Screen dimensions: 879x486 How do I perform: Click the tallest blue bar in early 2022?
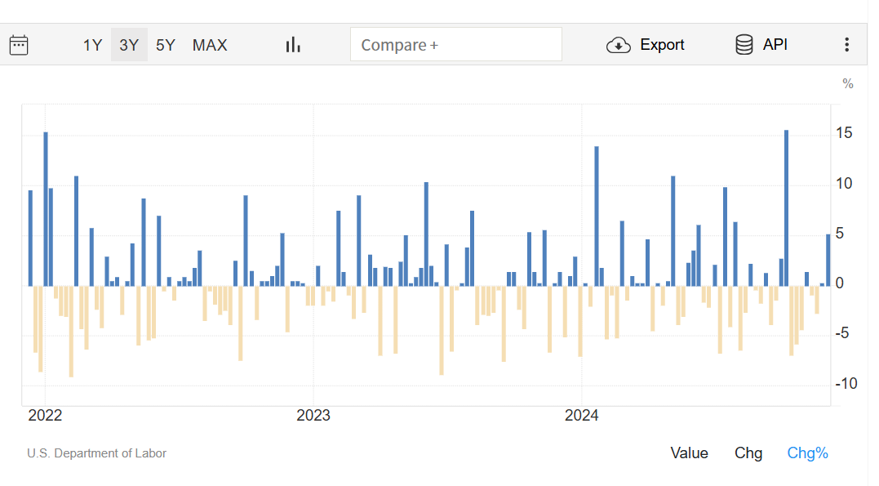click(x=46, y=208)
